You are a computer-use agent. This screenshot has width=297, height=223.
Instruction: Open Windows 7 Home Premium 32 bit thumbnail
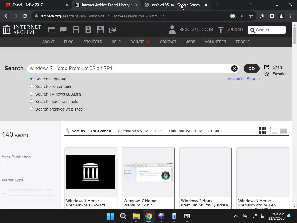click(x=148, y=172)
